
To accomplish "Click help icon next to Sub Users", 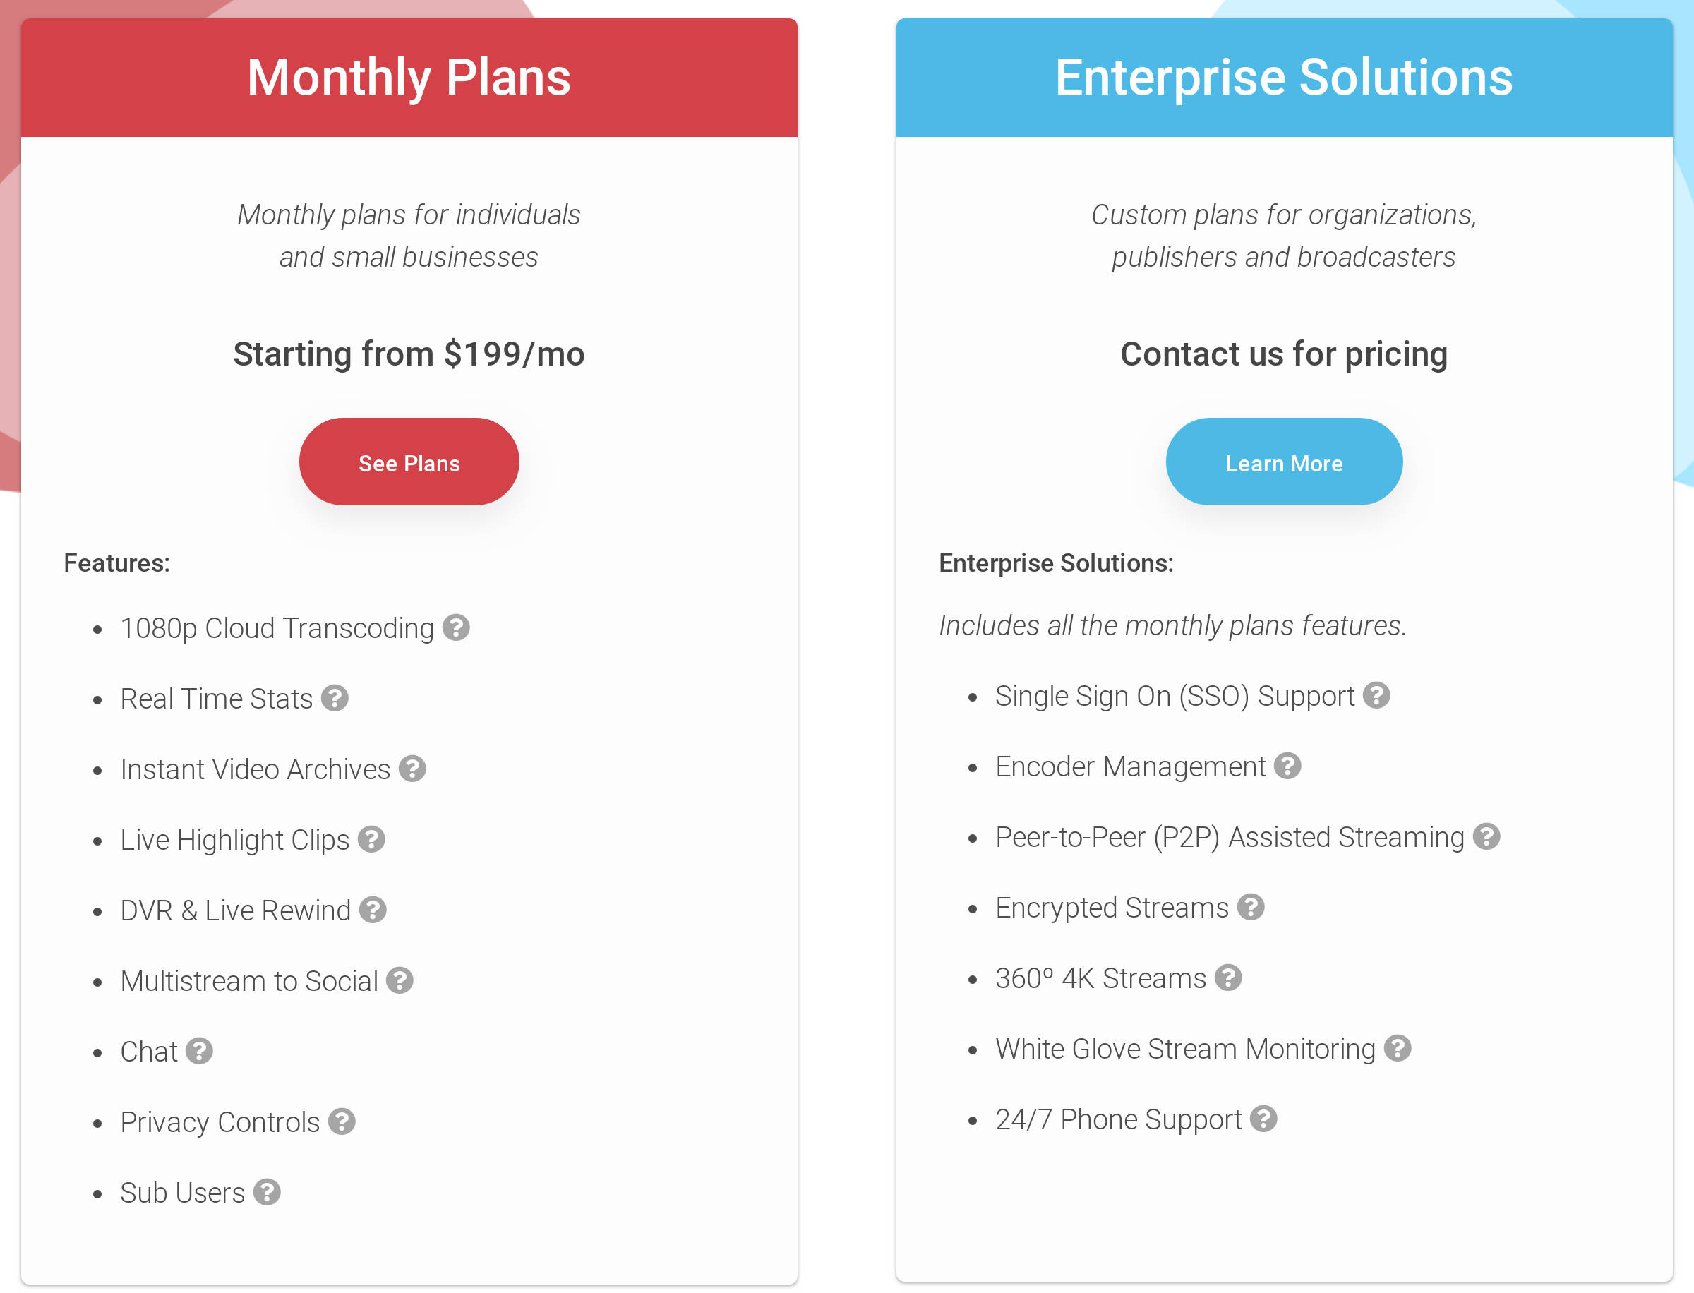I will [x=267, y=1192].
